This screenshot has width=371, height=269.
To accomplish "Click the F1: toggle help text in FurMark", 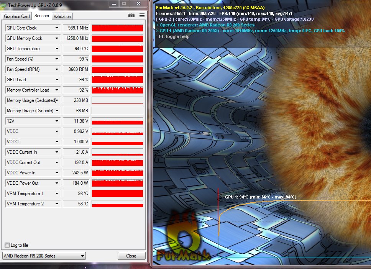I will (x=173, y=36).
